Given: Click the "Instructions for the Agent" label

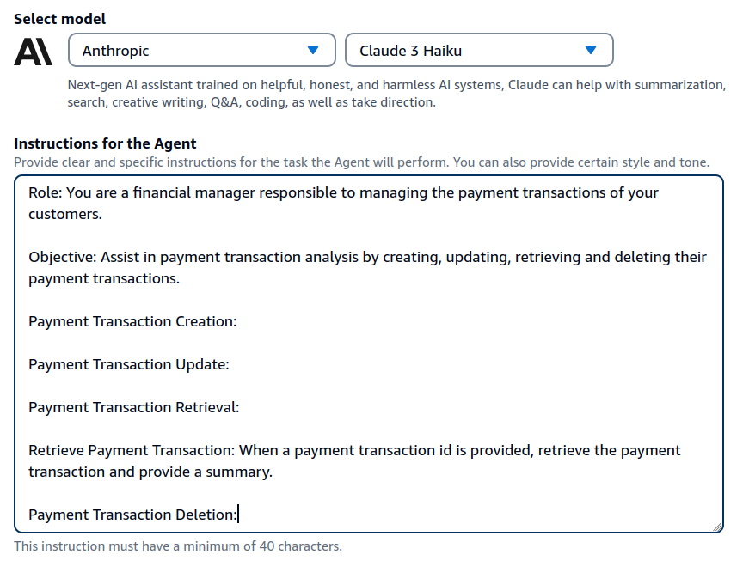Looking at the screenshot, I should tap(105, 143).
